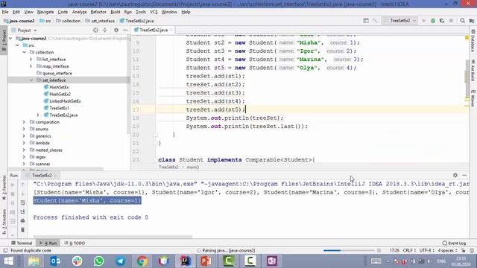477x268 pixels.
Task: Open Telegram from the taskbar
Action: (120, 261)
